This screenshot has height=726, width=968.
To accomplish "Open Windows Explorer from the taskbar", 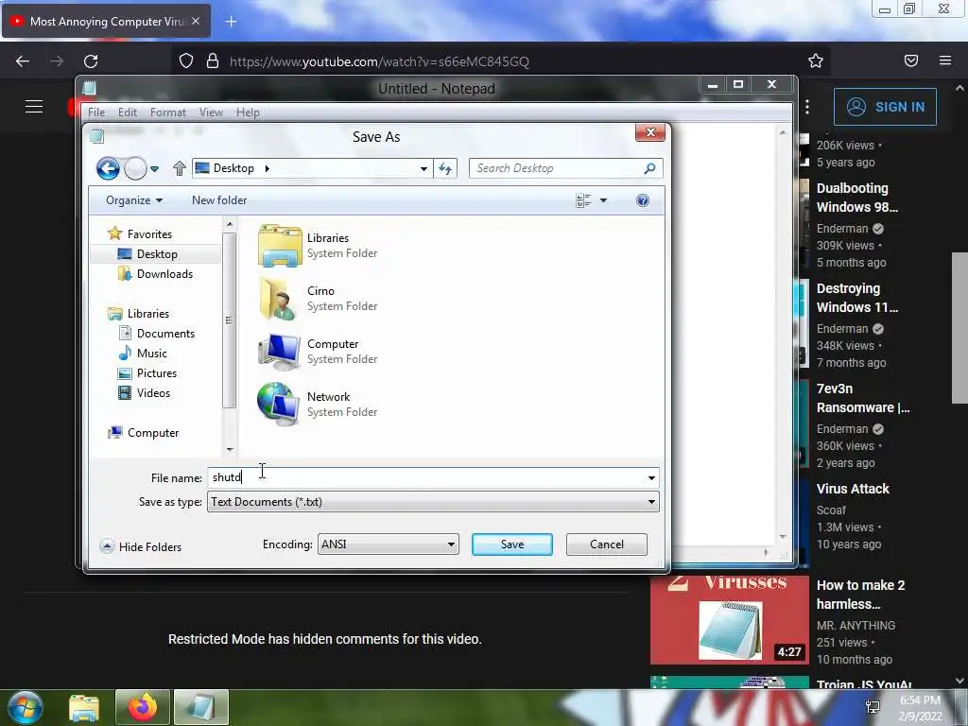I will tap(84, 707).
